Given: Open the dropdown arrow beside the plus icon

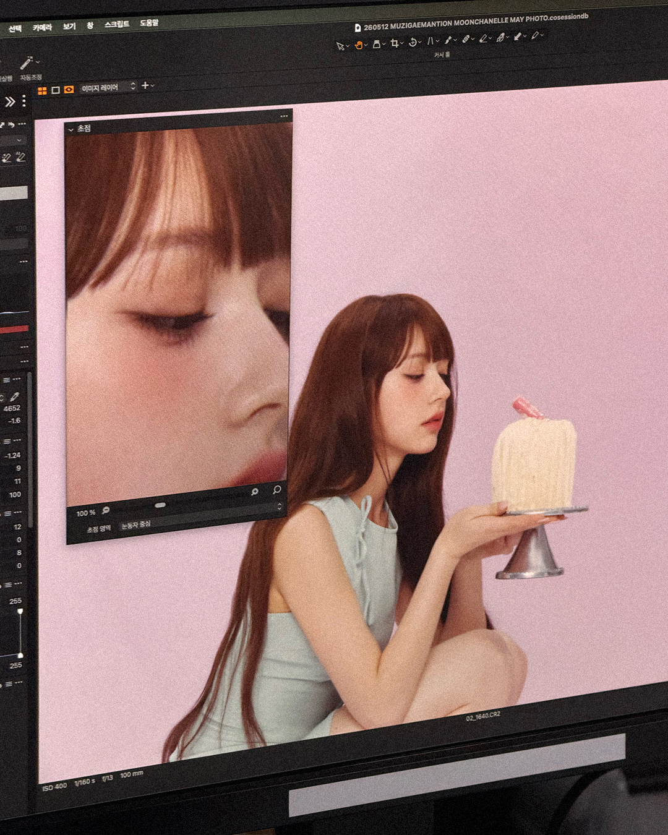Looking at the screenshot, I should tap(153, 85).
